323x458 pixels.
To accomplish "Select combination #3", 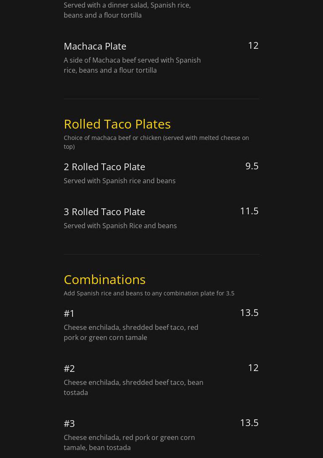I will (69, 424).
